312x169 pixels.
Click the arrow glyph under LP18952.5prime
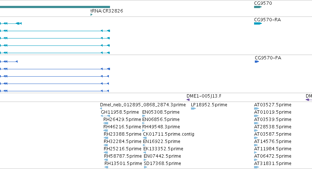point(194,109)
